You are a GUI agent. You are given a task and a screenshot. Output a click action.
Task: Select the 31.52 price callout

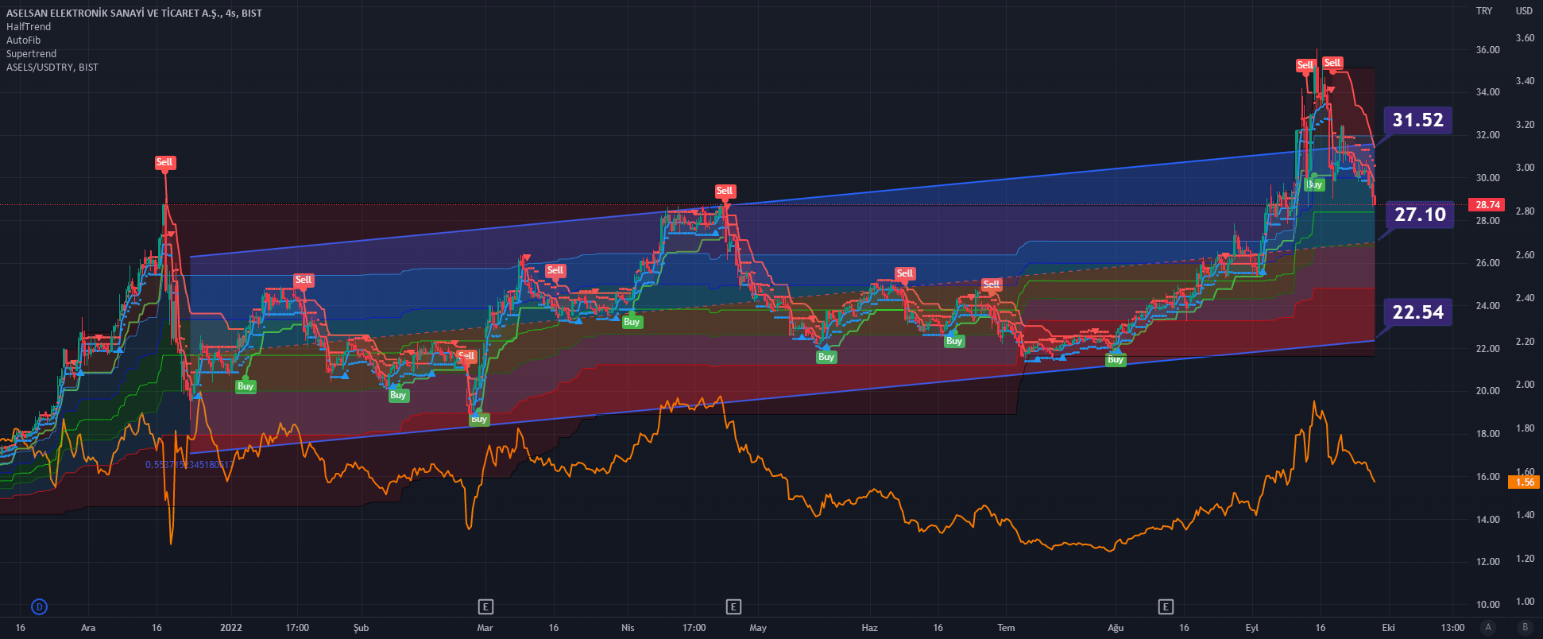point(1417,120)
